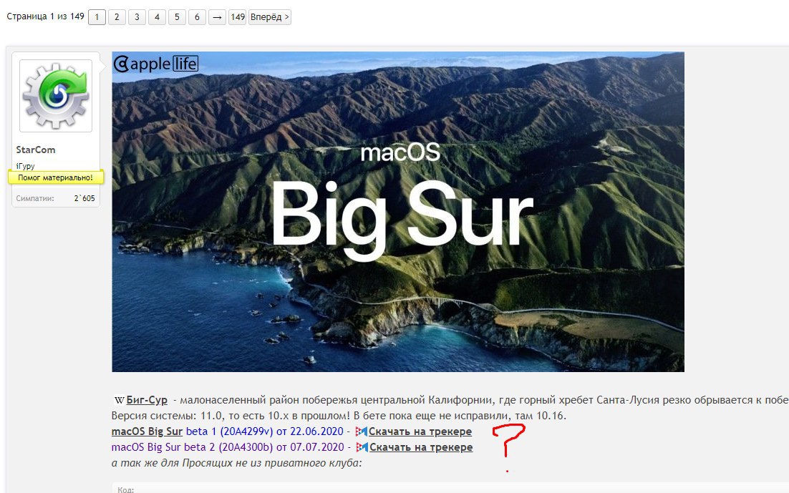The image size is (789, 493).
Task: Go to page 1 of the thread
Action: coord(97,17)
